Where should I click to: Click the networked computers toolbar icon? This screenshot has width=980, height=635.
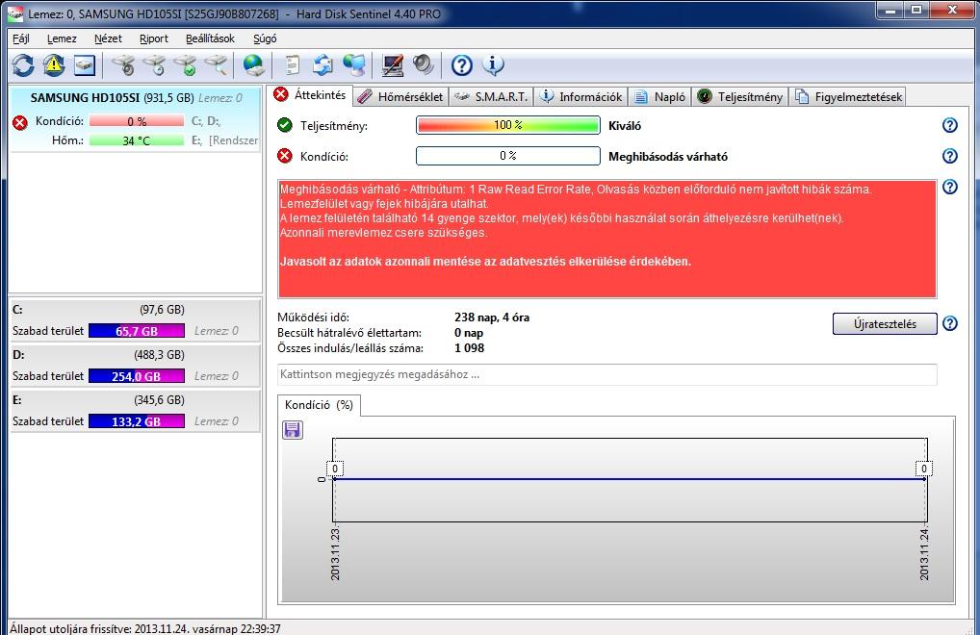point(354,64)
